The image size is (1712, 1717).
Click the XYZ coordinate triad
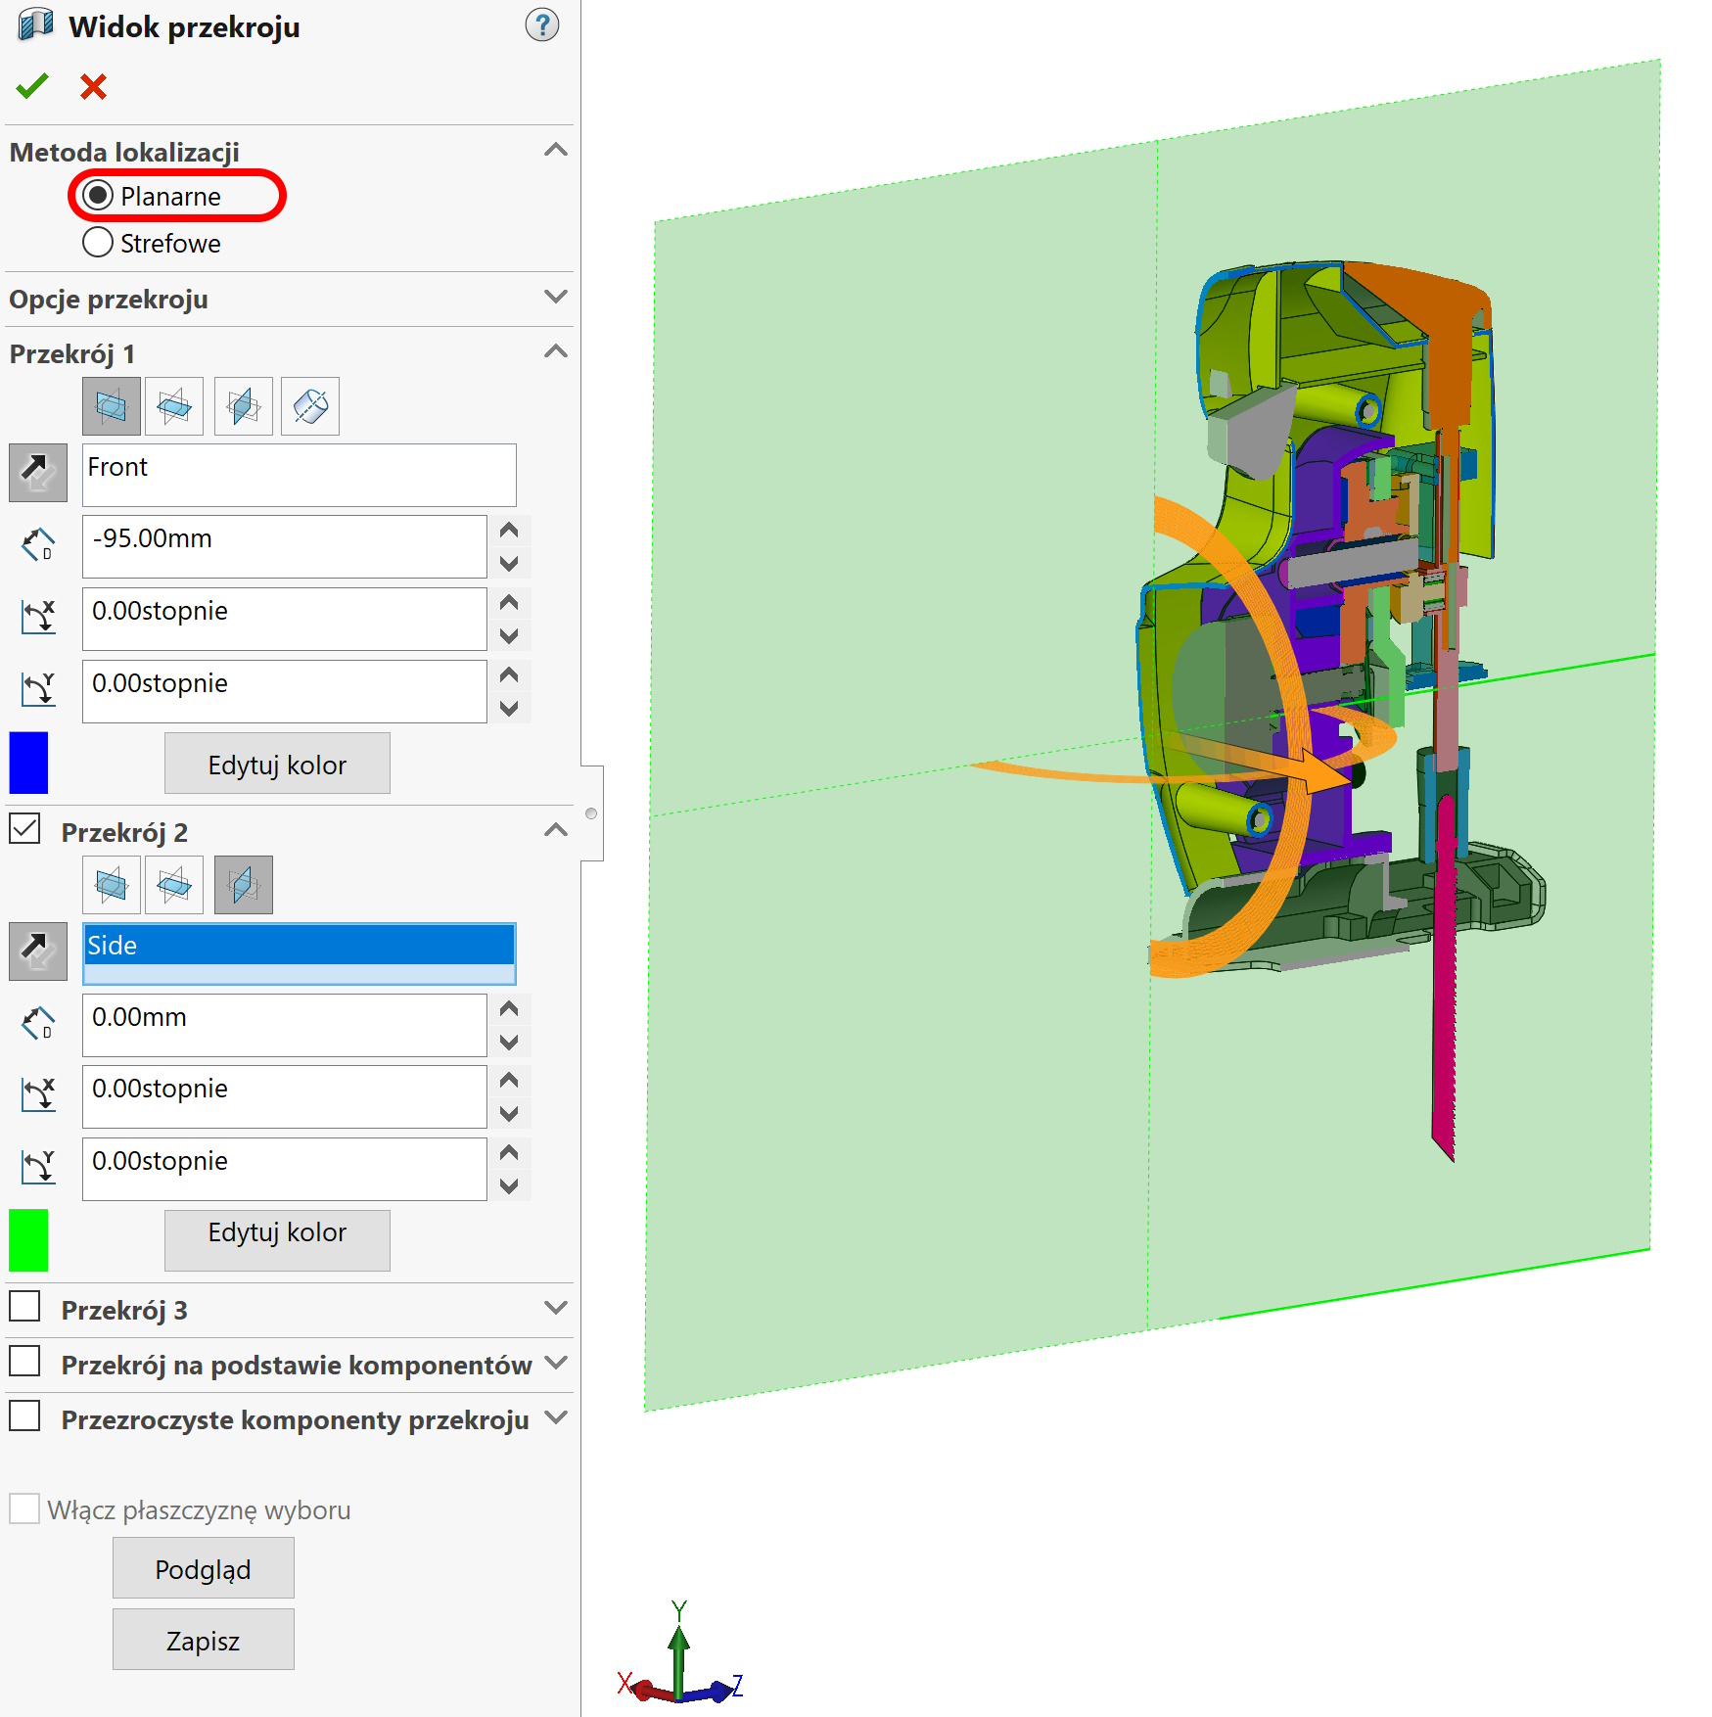click(x=680, y=1653)
